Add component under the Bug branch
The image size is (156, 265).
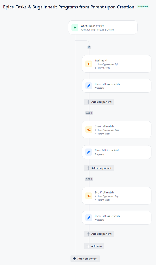click(99, 234)
